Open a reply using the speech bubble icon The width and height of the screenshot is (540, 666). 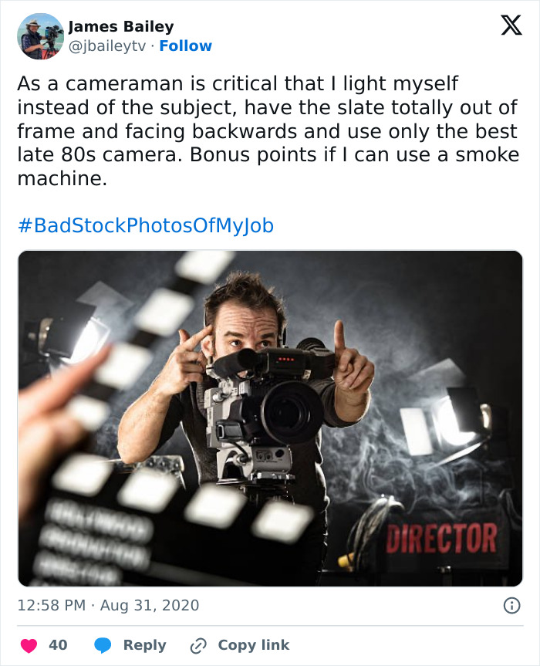pyautogui.click(x=103, y=645)
